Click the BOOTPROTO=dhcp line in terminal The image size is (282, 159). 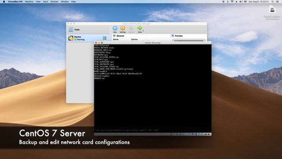[102, 53]
